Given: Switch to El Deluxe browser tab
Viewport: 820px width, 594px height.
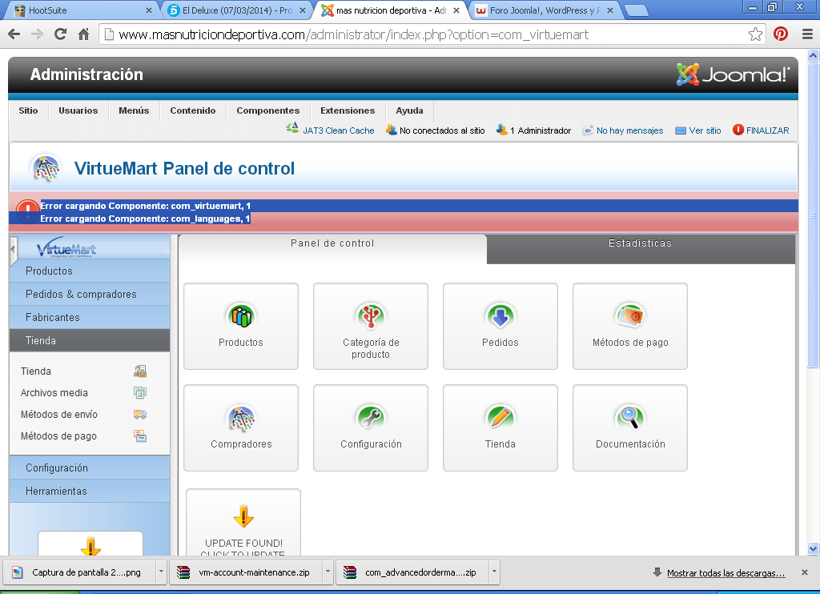Looking at the screenshot, I should [x=237, y=10].
